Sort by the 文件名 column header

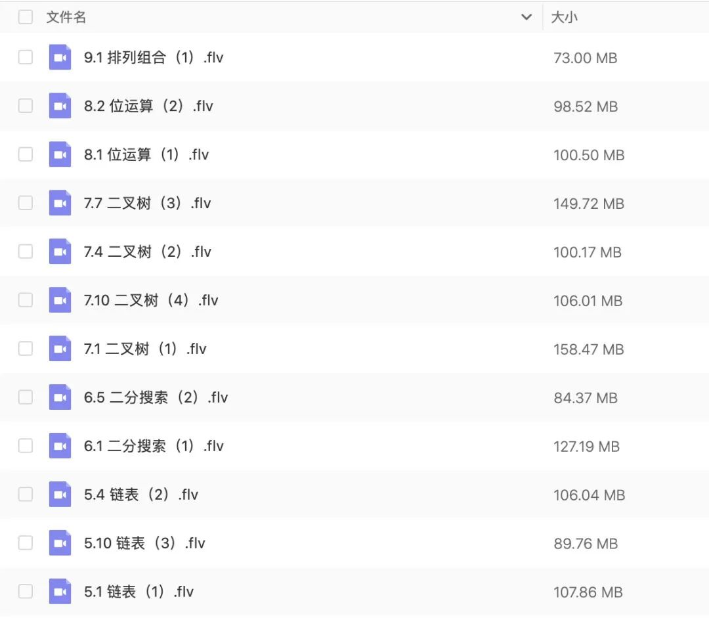66,17
